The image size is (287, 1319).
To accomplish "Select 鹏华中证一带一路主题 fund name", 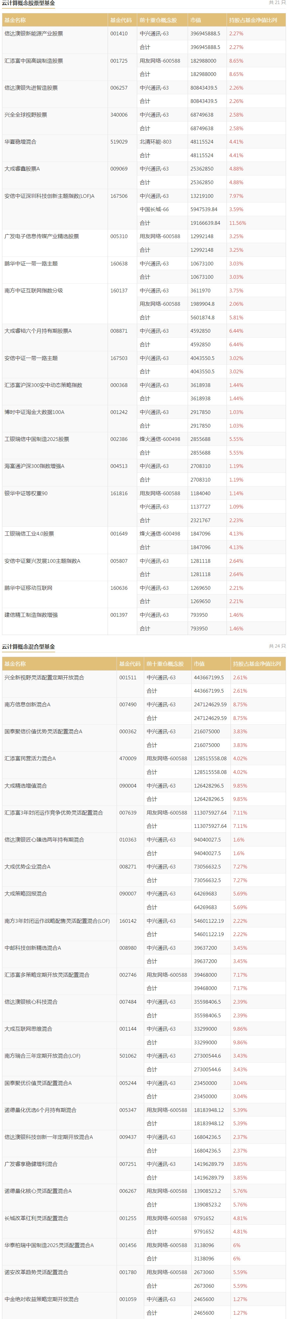I will tap(31, 264).
